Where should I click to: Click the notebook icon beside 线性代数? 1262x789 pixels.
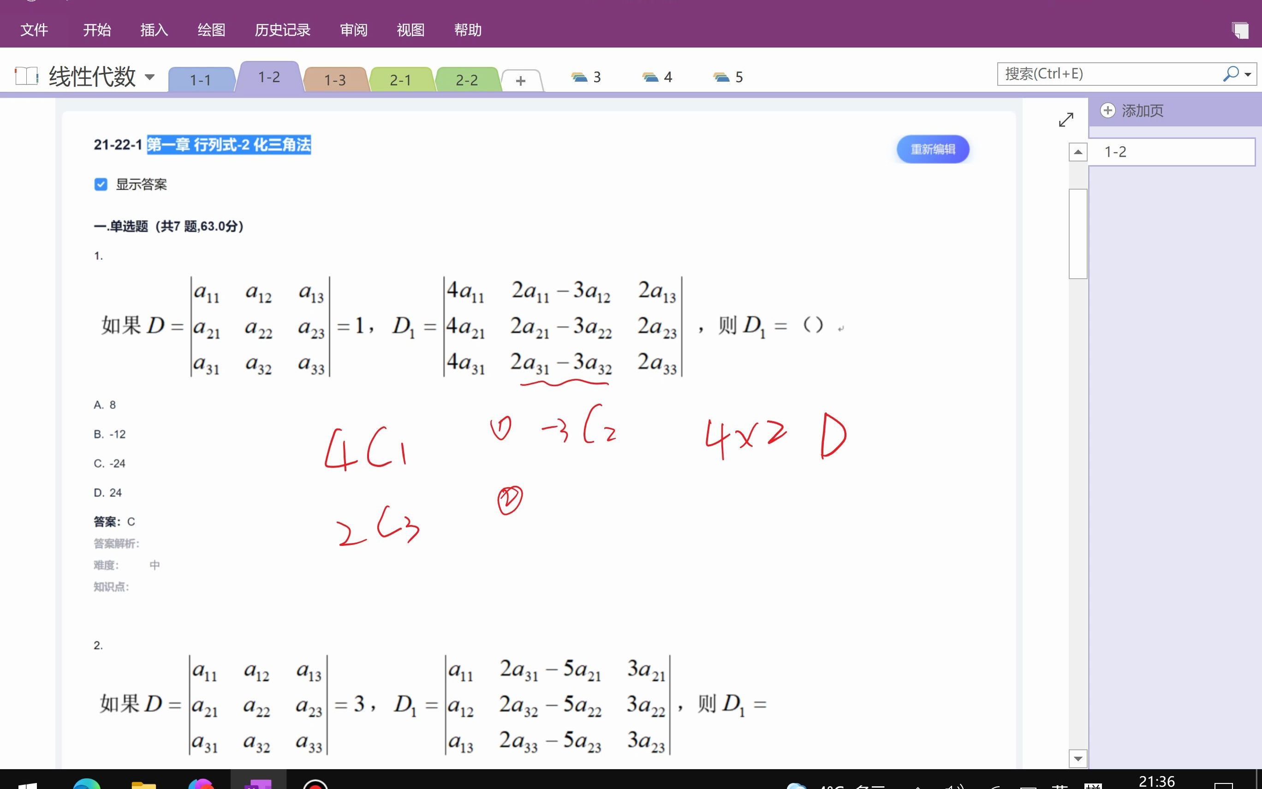point(26,76)
